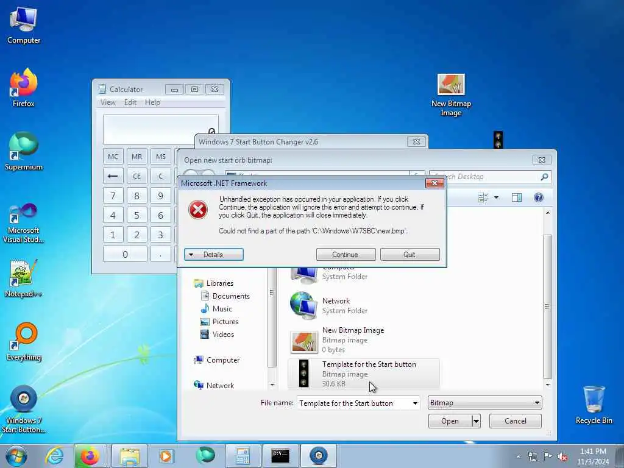Click the File name input field
Screen dimensions: 624x468
tap(354, 403)
